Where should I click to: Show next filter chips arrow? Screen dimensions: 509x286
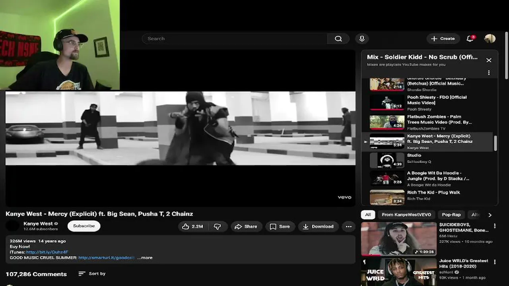click(490, 215)
